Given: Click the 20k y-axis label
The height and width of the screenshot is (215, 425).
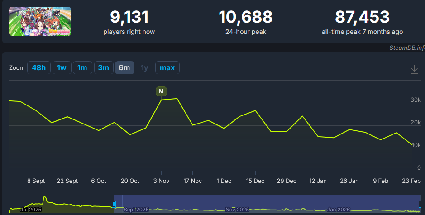Looking at the screenshot, I should [415, 123].
